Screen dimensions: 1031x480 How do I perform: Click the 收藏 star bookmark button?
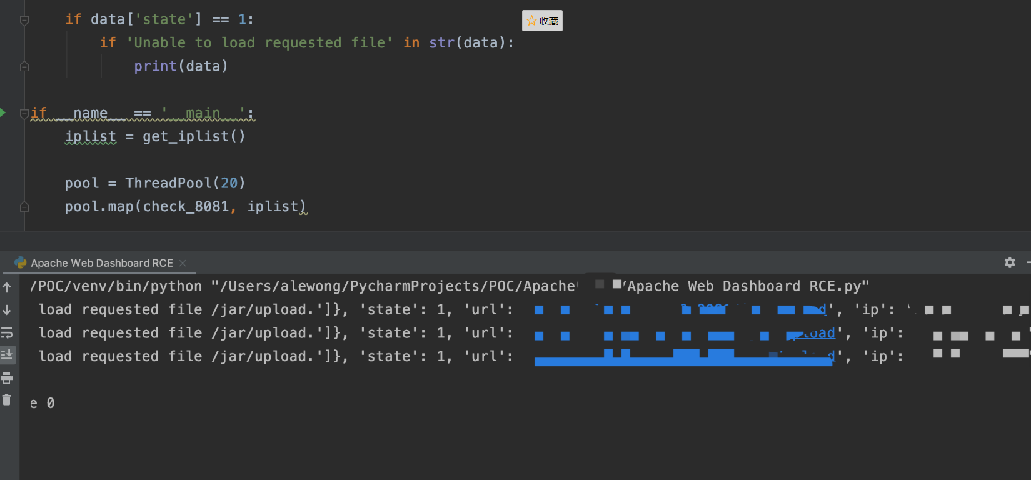pyautogui.click(x=542, y=21)
